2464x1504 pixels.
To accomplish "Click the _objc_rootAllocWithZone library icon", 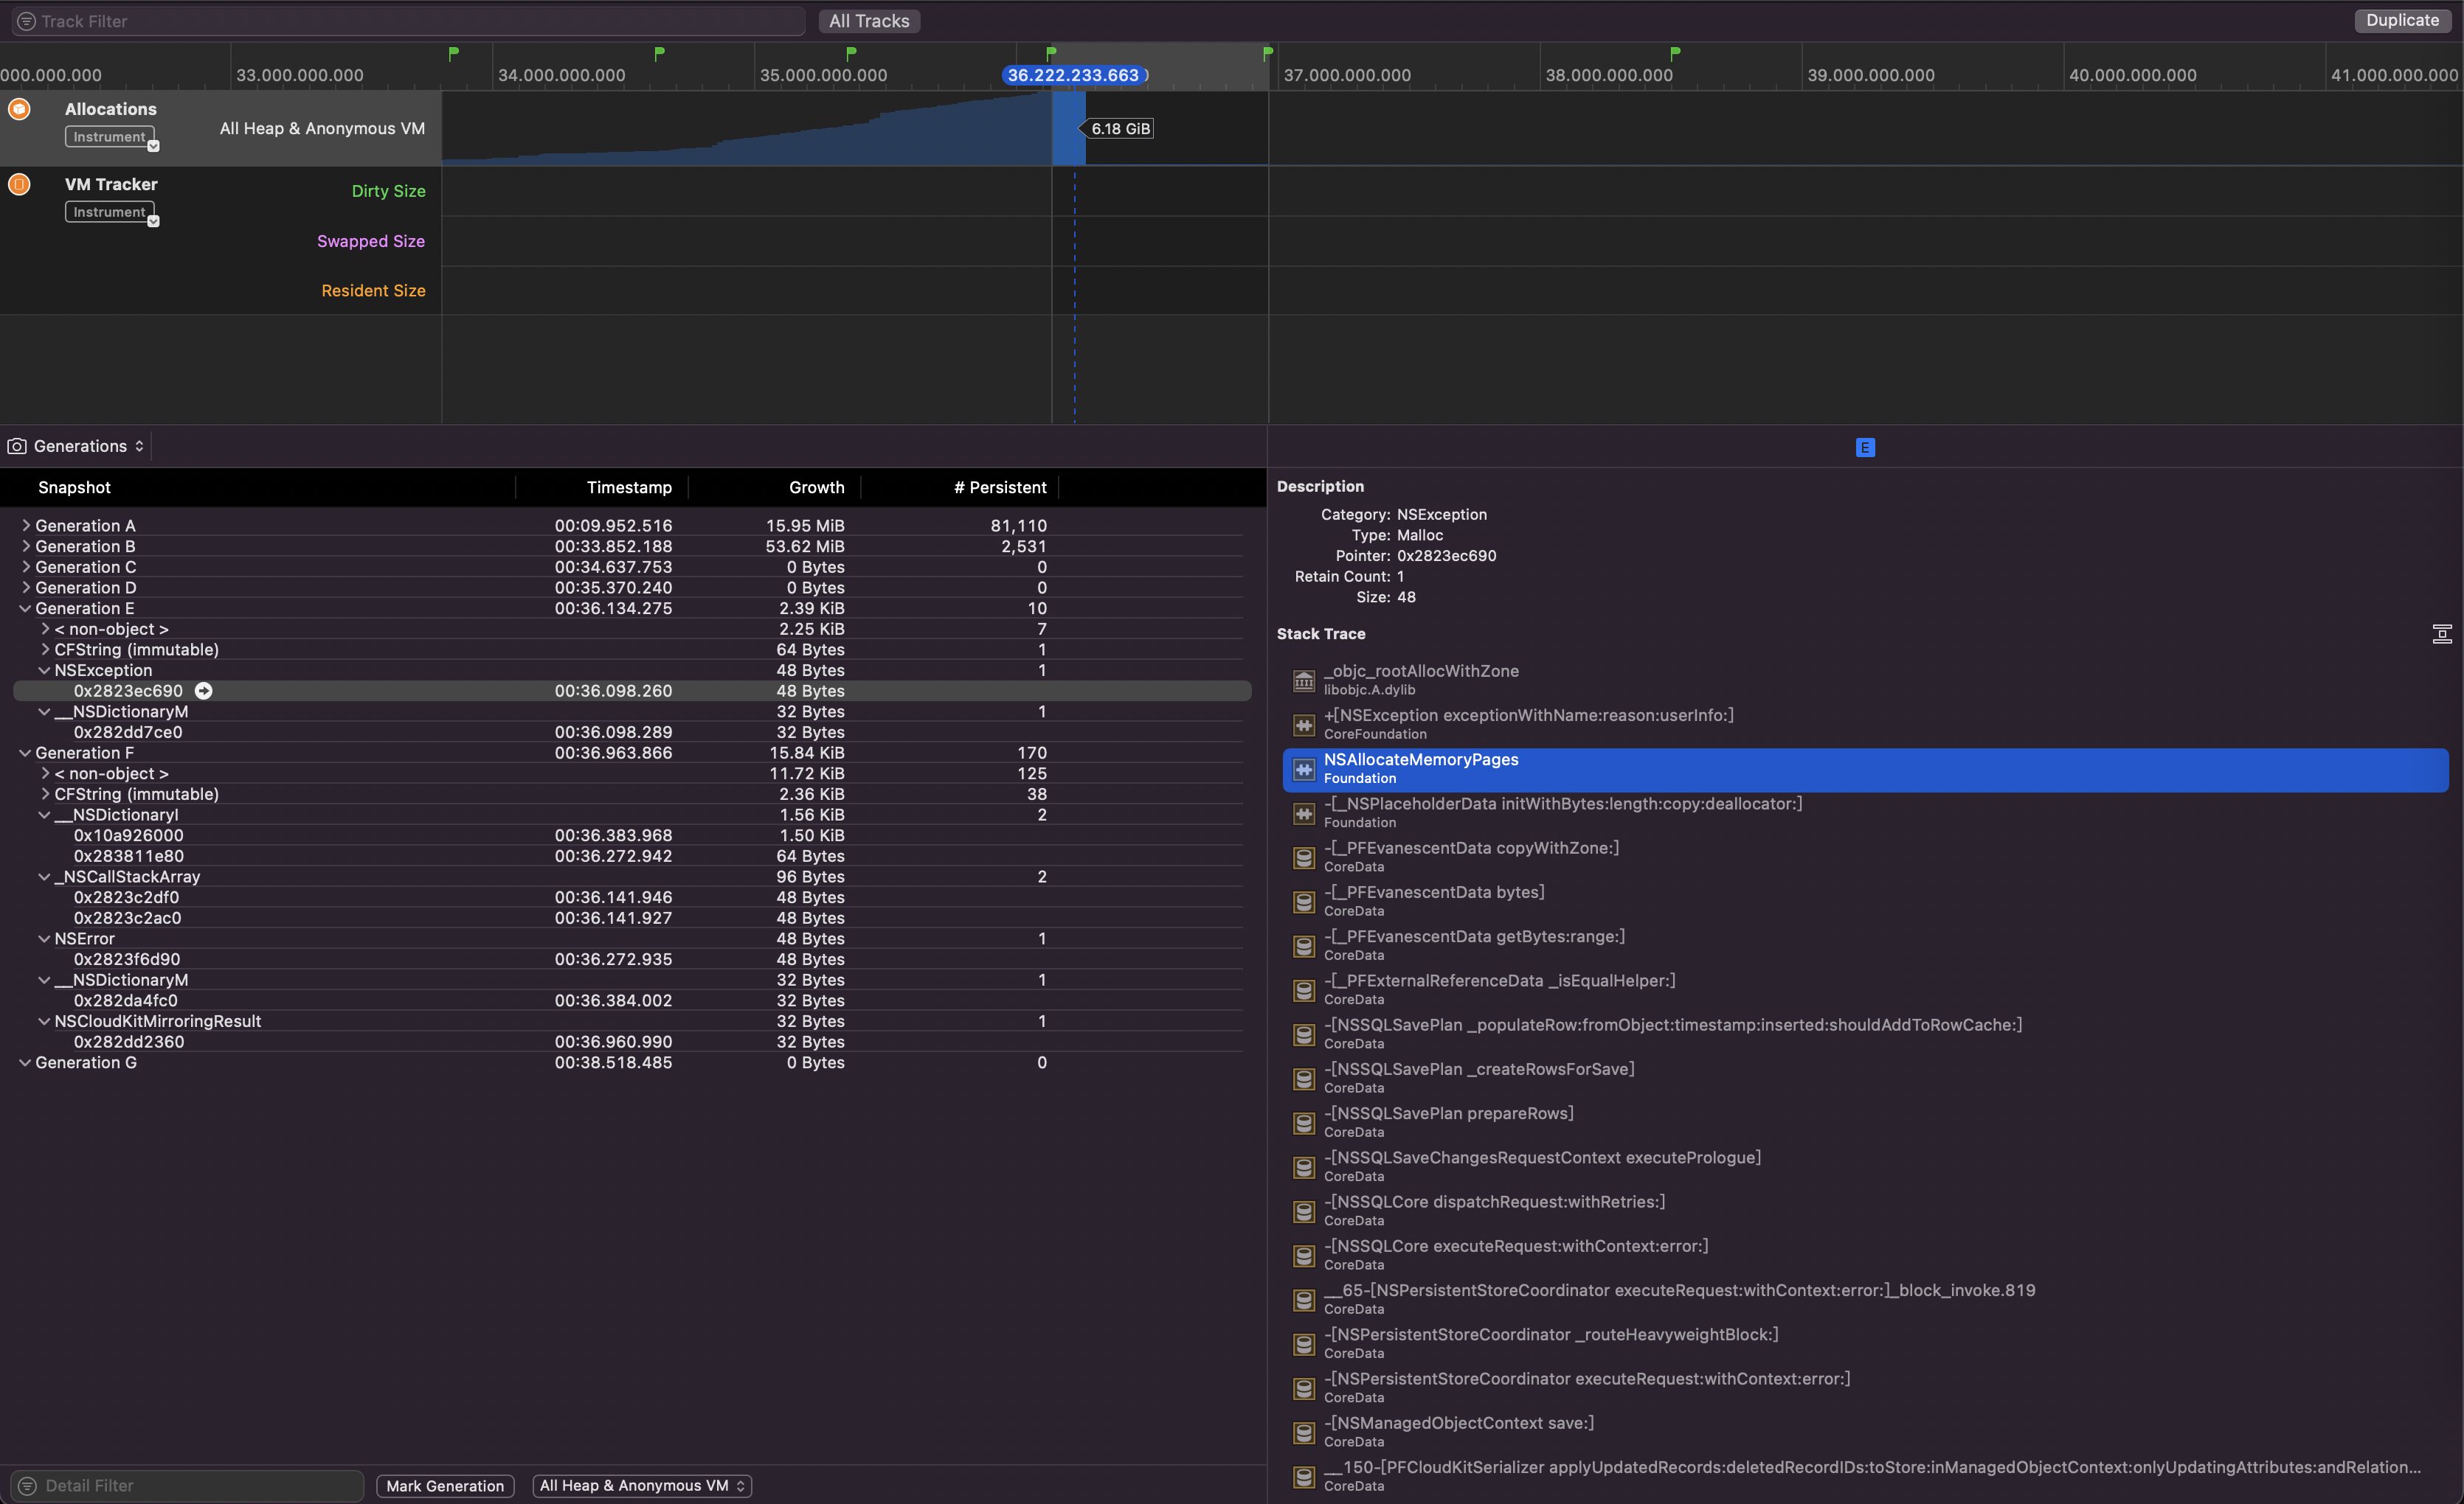I will click(1303, 680).
